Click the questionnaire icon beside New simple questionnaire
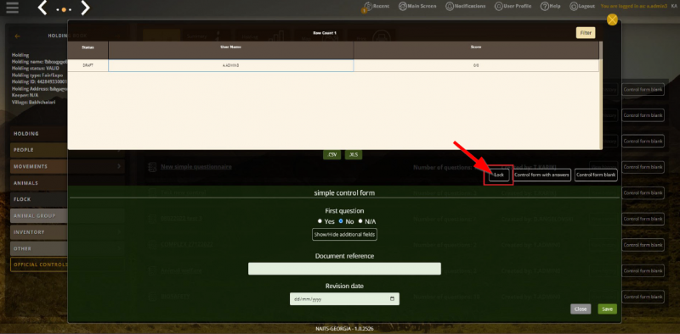Viewport: 680px width, 334px height. (152, 167)
